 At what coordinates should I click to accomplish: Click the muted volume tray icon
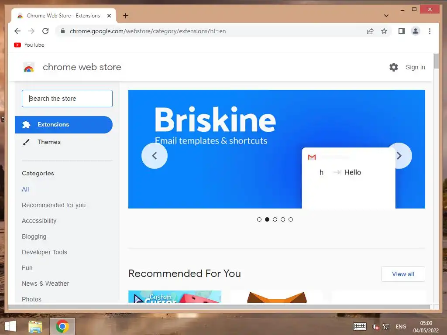click(x=375, y=327)
